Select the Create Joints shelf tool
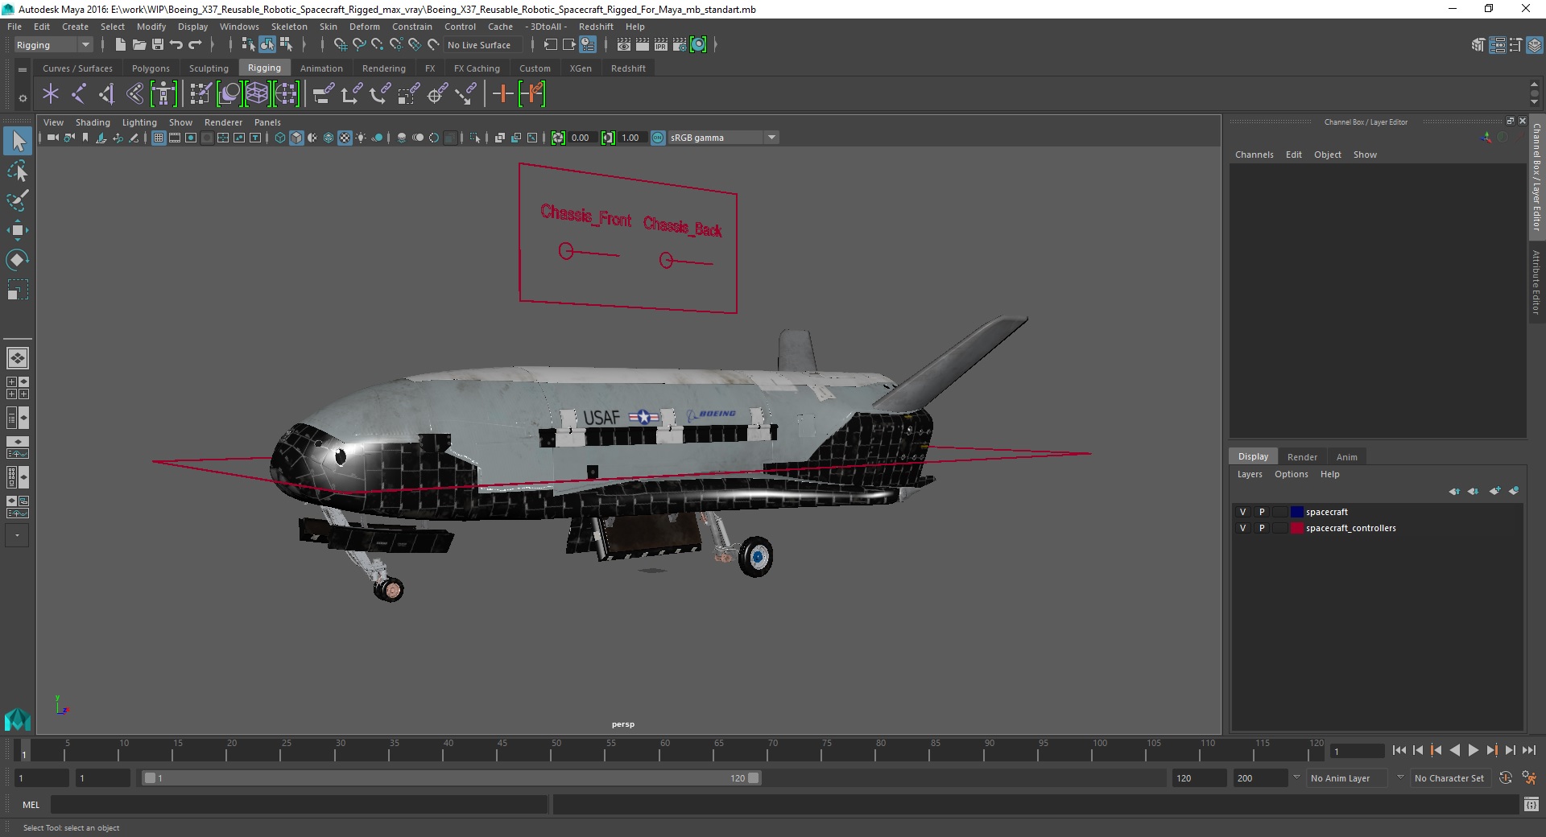This screenshot has height=837, width=1546. coord(79,94)
